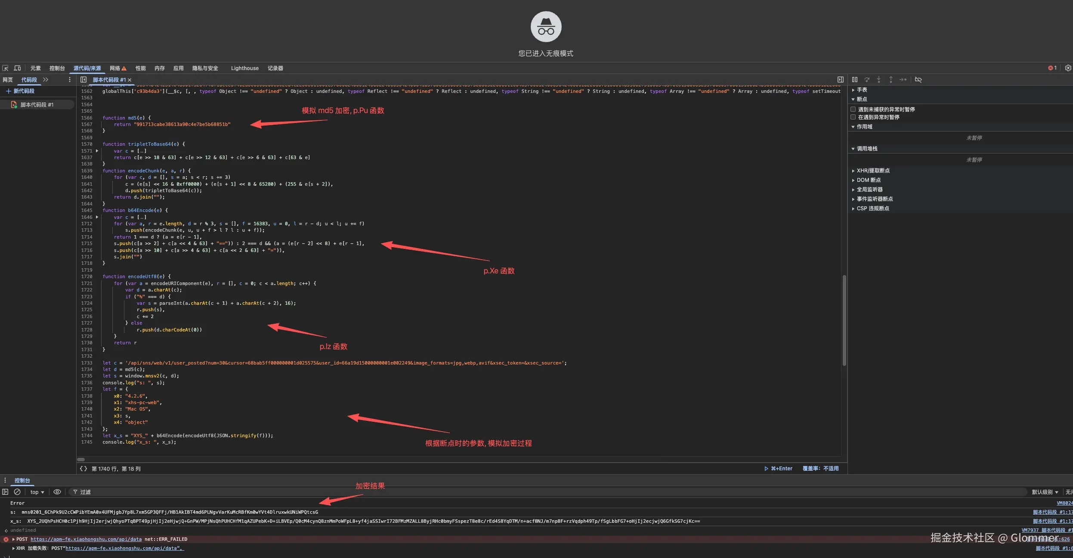This screenshot has height=558, width=1073.
Task: Click the inspect element picker icon
Action: click(x=5, y=68)
